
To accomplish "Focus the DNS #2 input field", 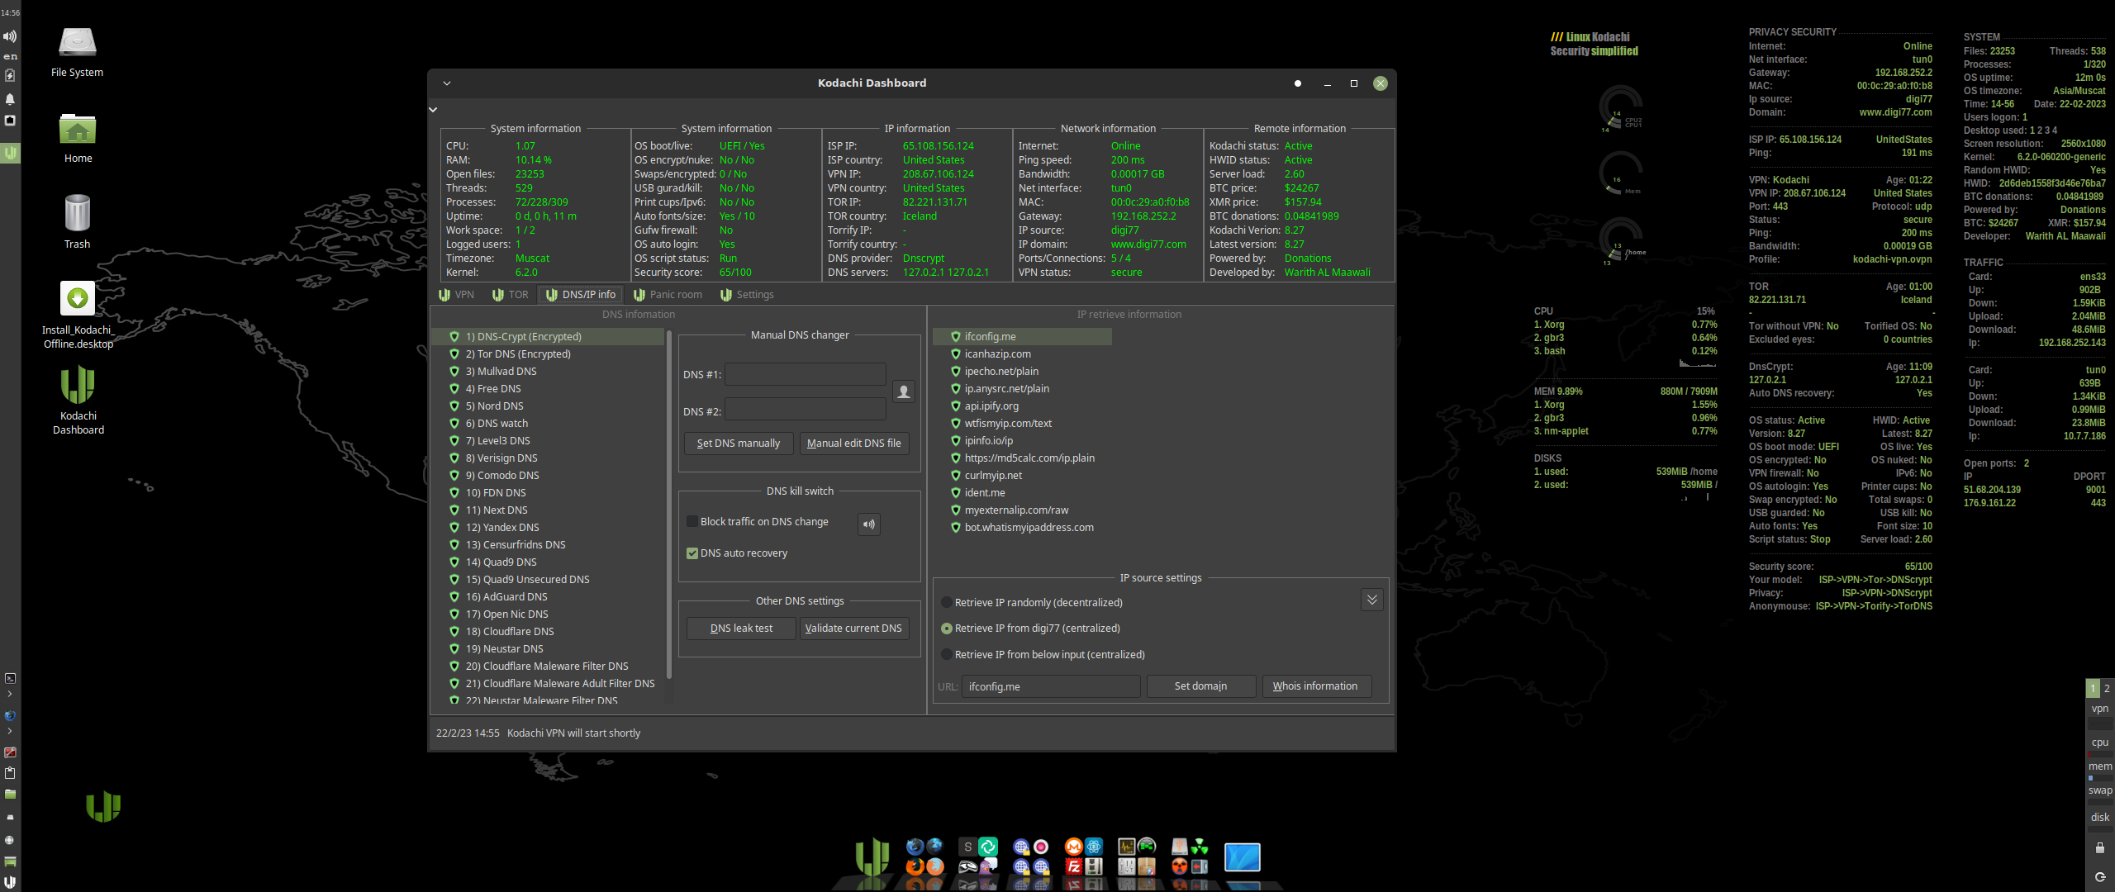I will click(x=806, y=410).
